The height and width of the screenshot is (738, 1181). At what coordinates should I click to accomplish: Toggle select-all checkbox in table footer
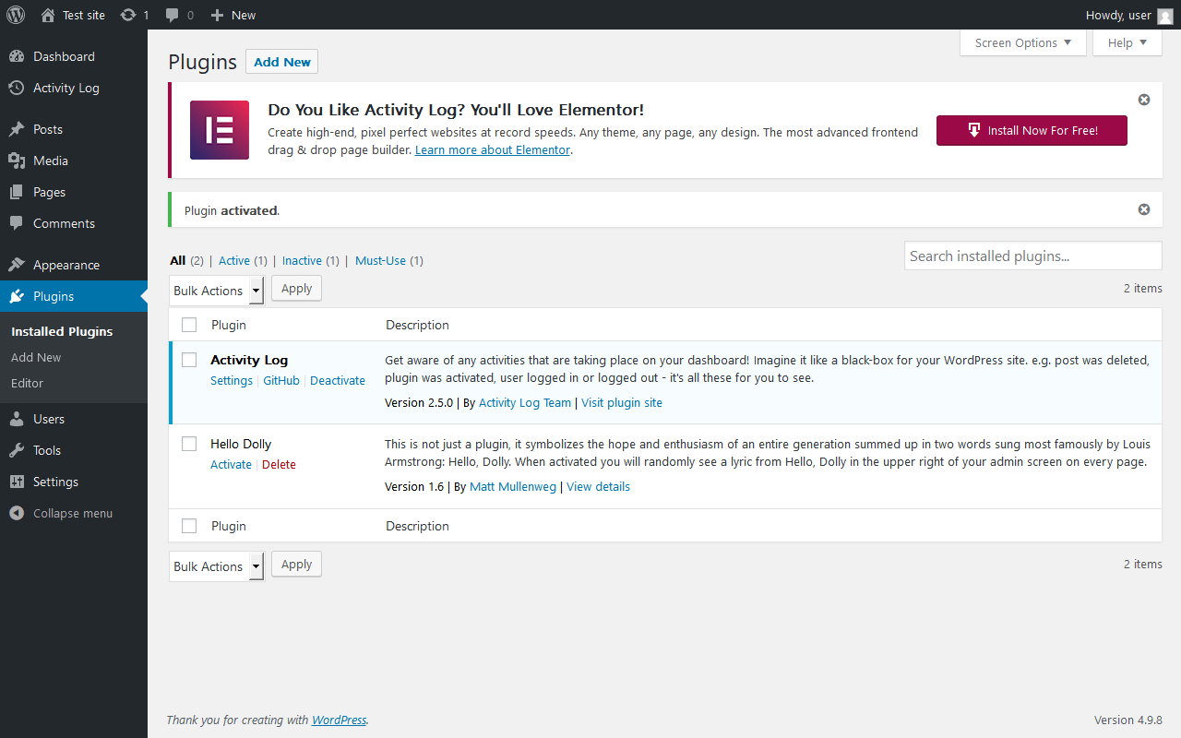(x=189, y=526)
